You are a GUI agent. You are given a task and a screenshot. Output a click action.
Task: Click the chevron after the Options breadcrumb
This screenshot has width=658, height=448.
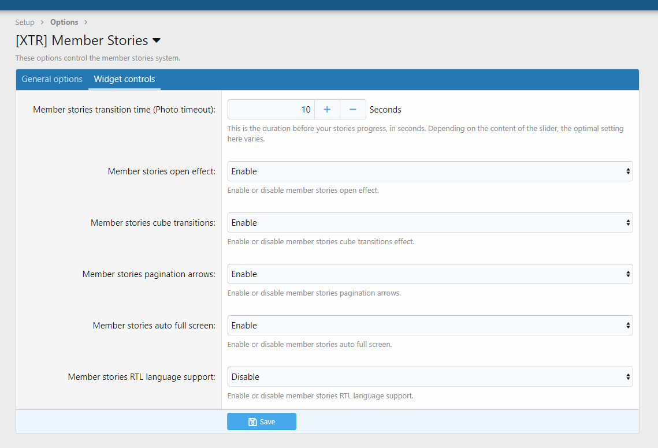(x=85, y=23)
